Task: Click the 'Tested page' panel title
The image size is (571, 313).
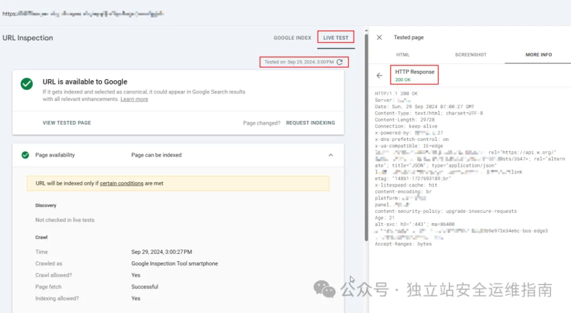Action: (x=409, y=37)
